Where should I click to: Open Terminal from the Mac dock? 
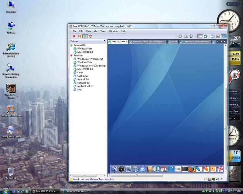[185, 169]
